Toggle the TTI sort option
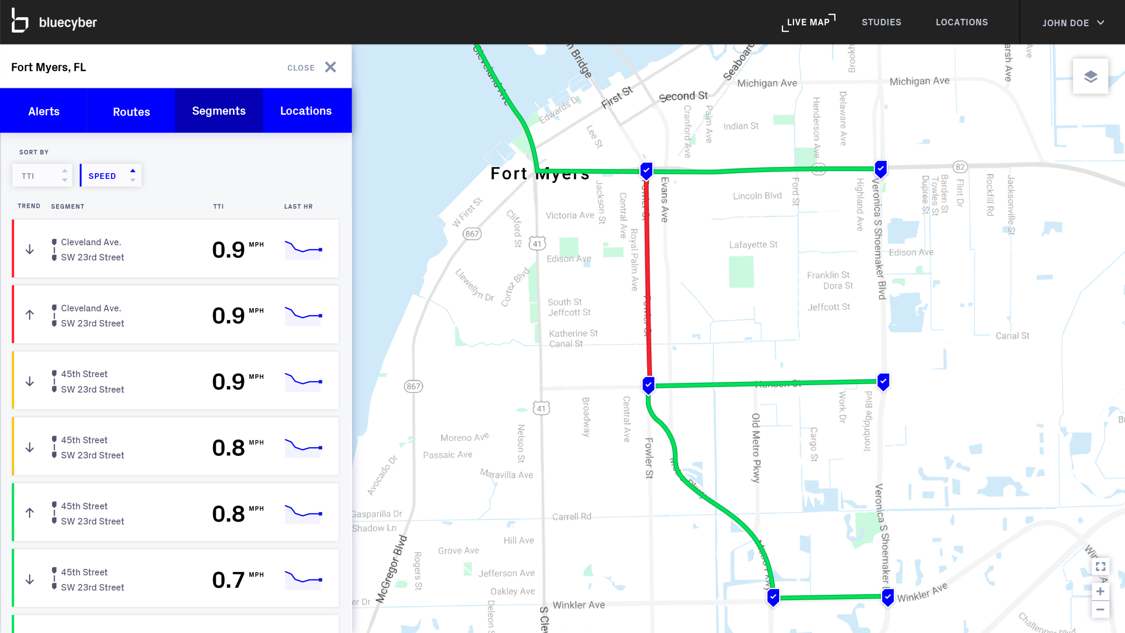Screen dimensions: 1125x633 click(28, 176)
